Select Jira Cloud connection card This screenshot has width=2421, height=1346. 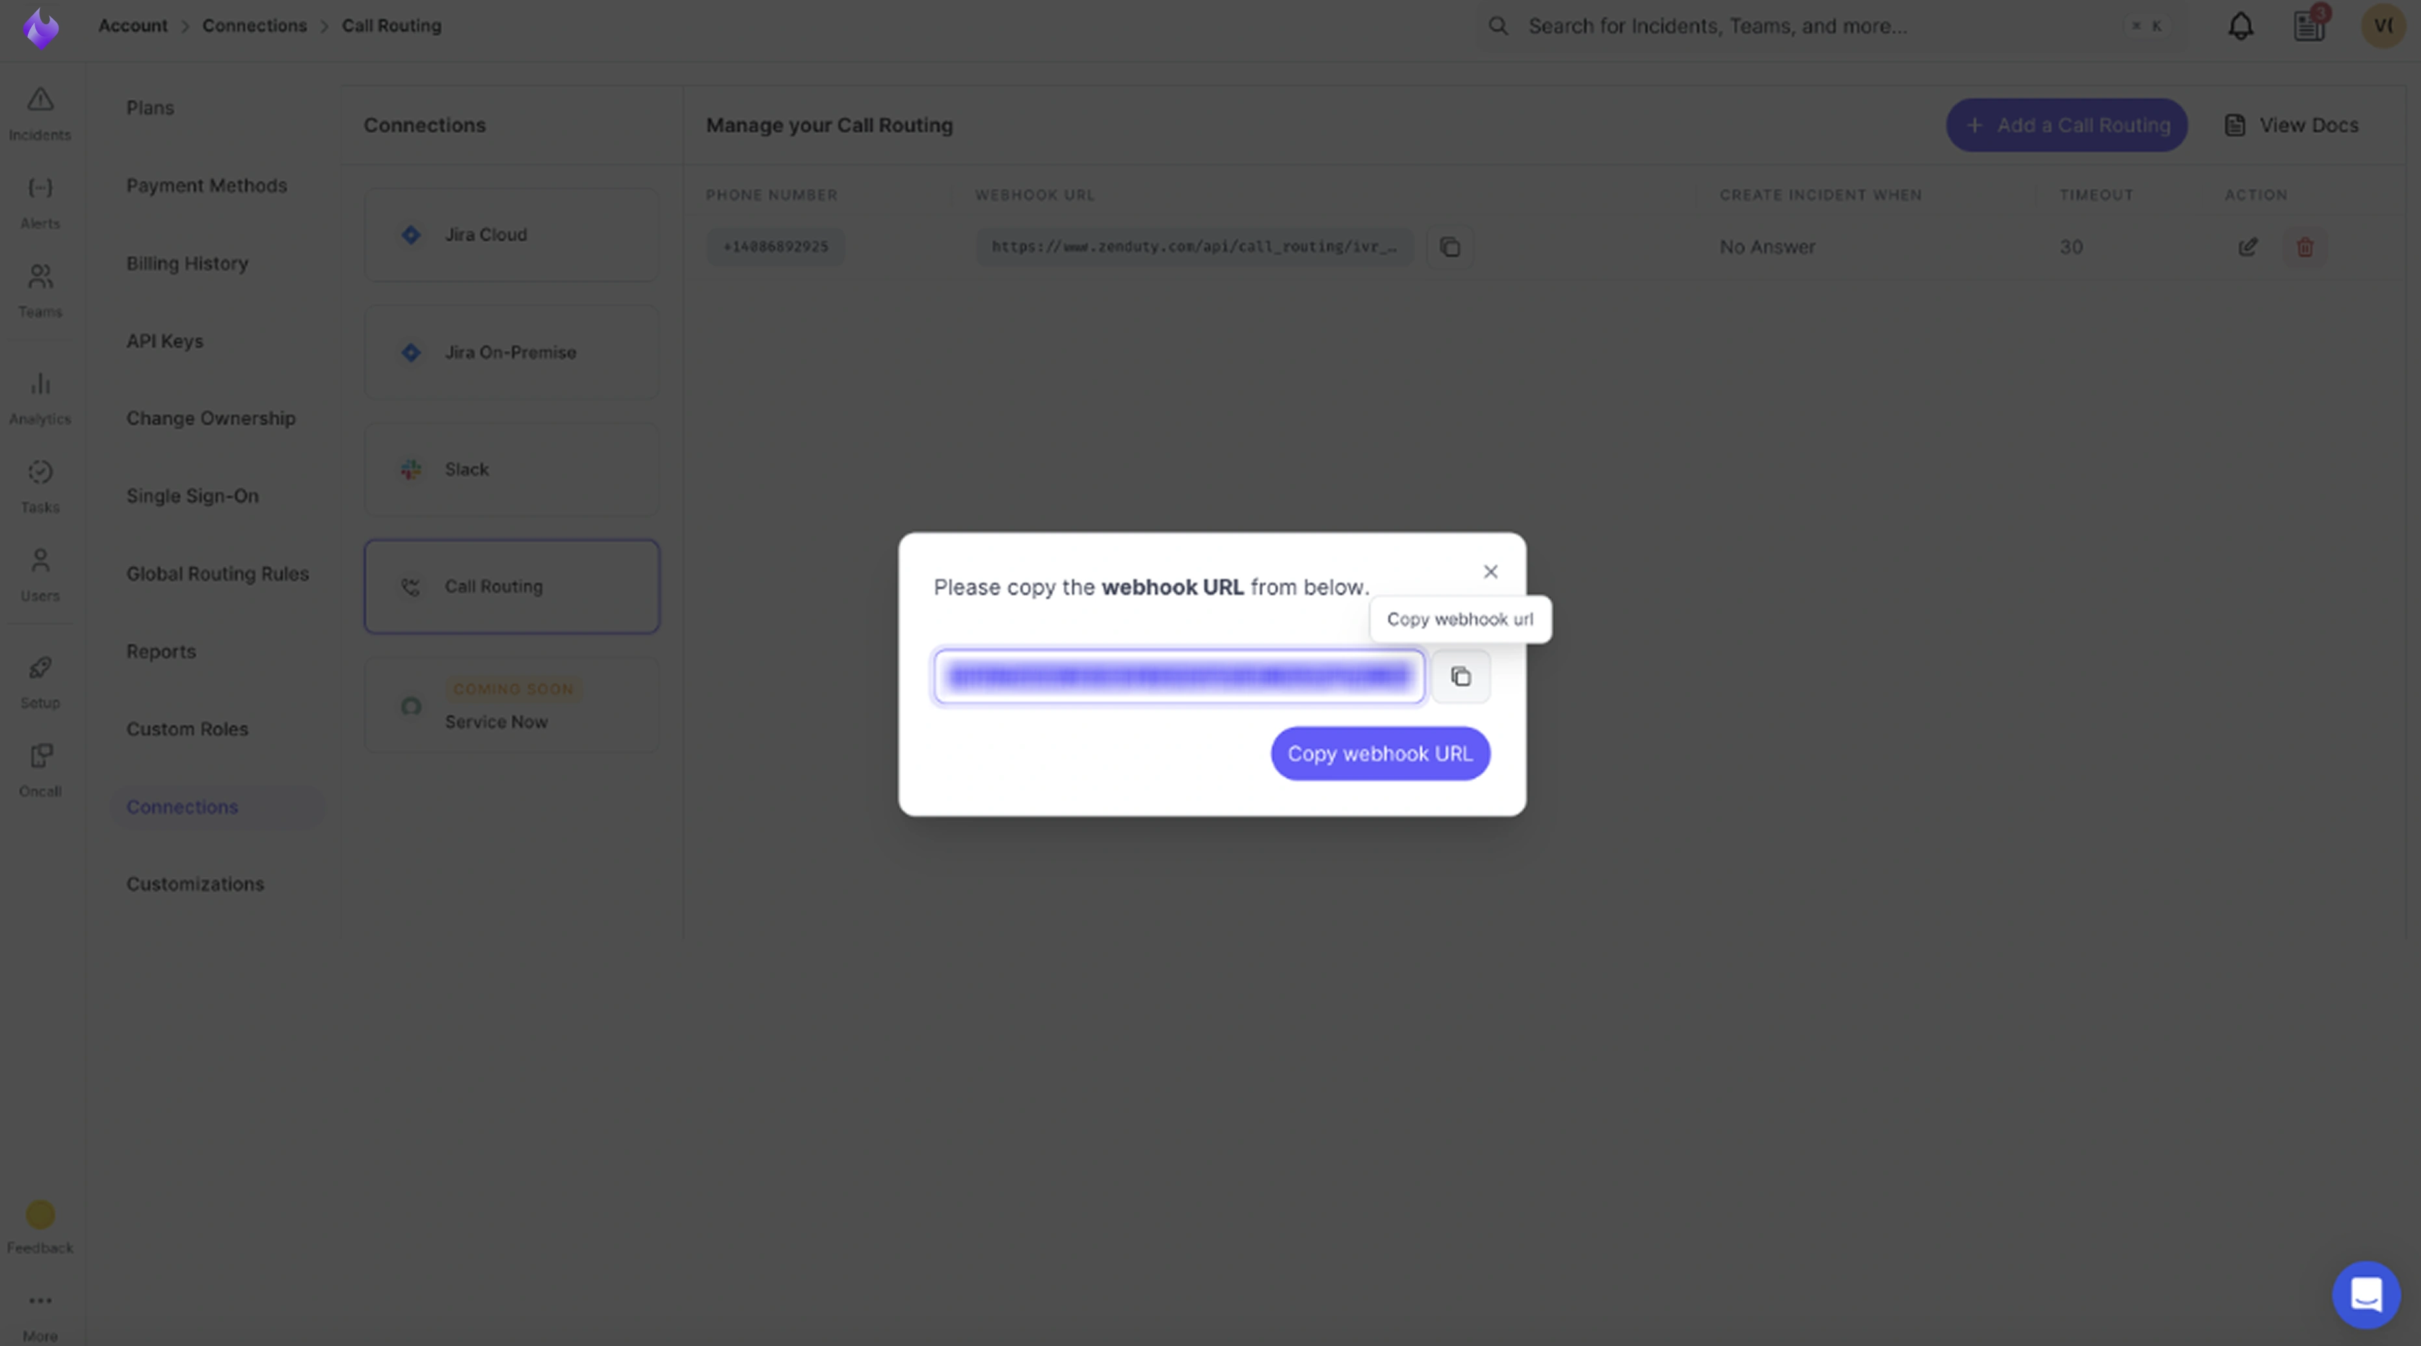(511, 235)
